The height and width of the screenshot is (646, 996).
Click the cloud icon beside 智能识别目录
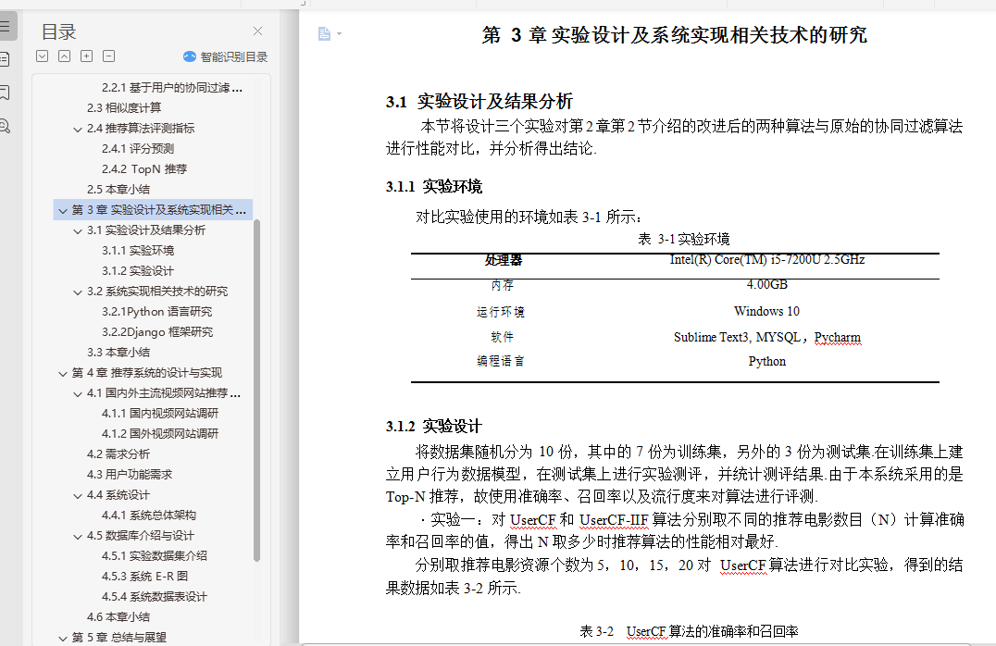pos(189,56)
